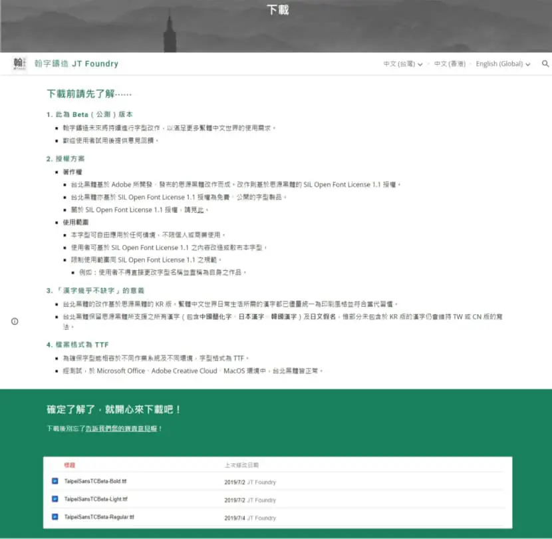Sort files by the 標題 column header
552x539 pixels.
(x=69, y=465)
